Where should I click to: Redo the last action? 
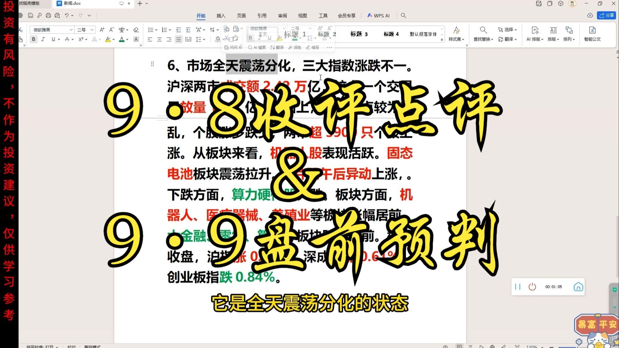click(x=80, y=15)
